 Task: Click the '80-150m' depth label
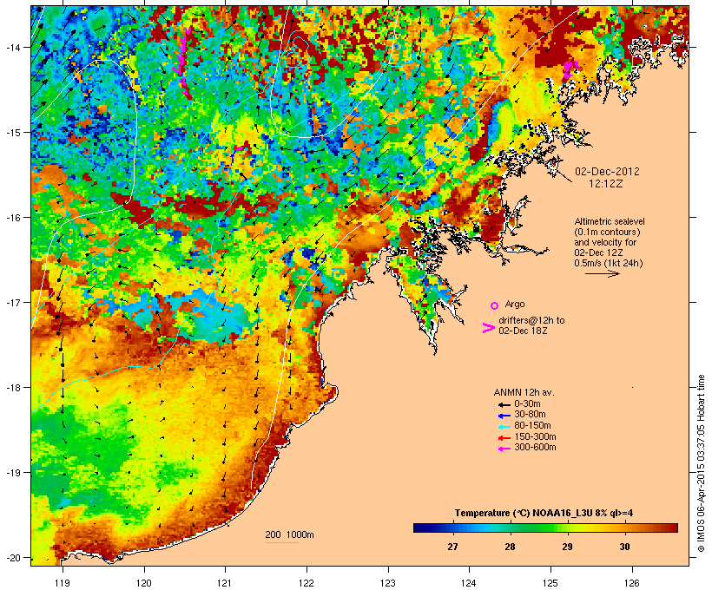pyautogui.click(x=532, y=426)
